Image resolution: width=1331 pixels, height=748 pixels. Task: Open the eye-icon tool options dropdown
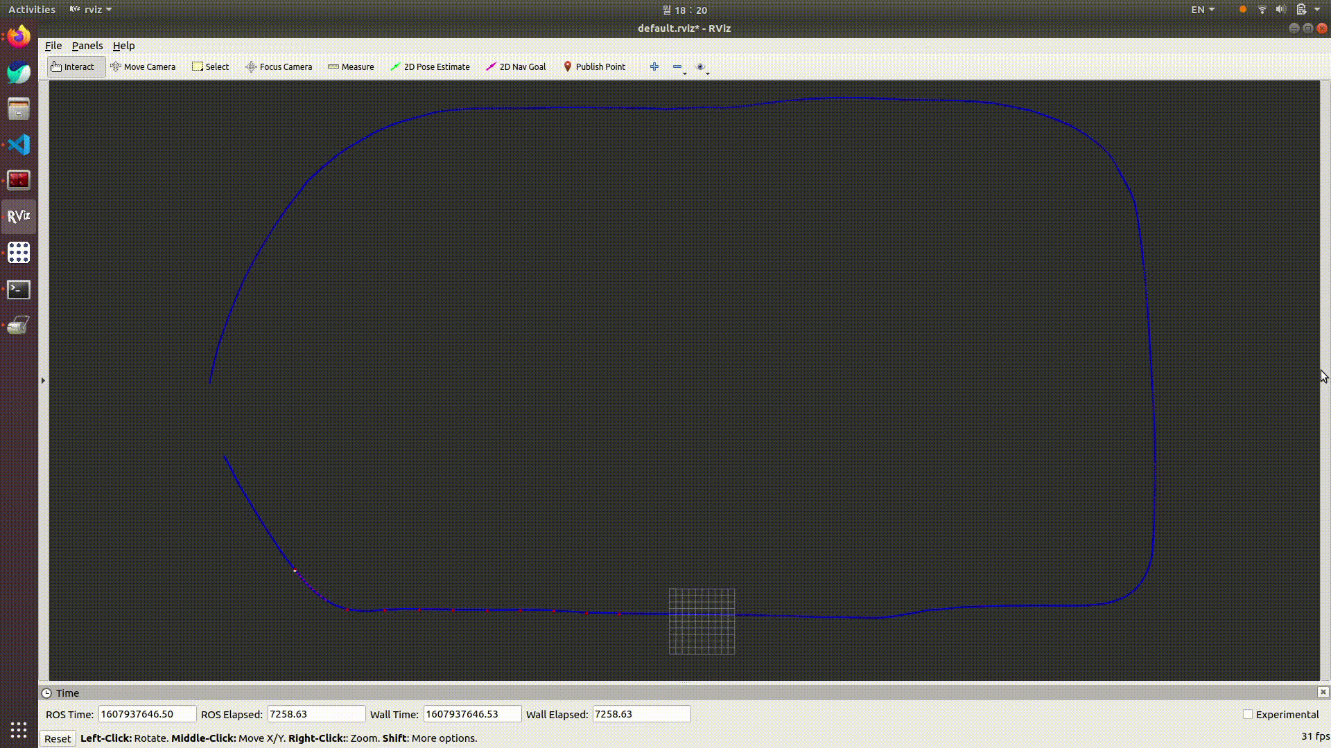tap(702, 67)
